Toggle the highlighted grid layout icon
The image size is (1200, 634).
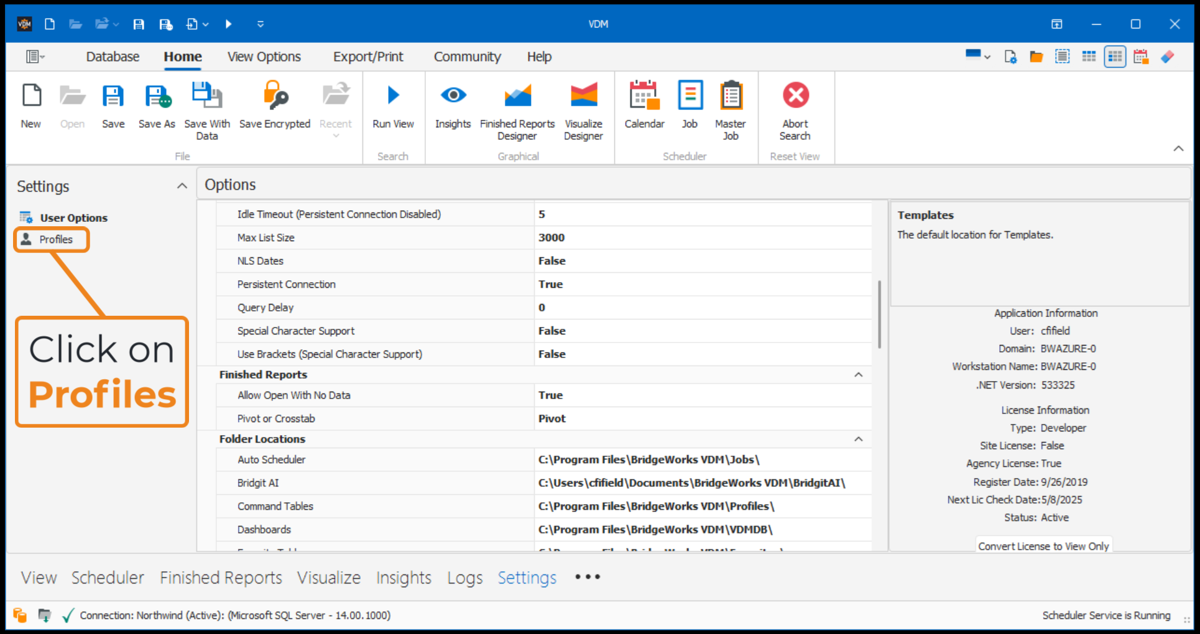point(1115,57)
